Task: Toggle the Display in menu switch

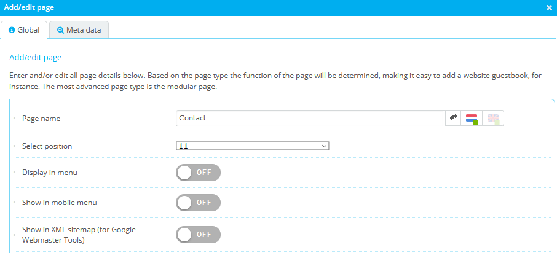Action: coord(198,173)
